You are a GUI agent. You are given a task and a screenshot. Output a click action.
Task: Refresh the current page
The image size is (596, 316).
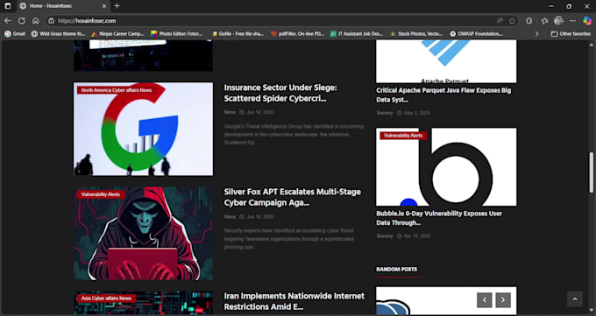pyautogui.click(x=22, y=21)
